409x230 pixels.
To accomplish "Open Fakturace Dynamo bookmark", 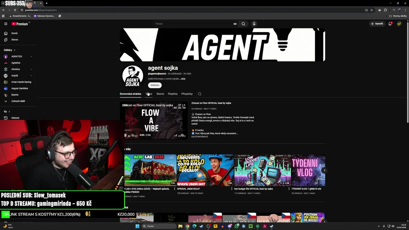I will [x=44, y=16].
